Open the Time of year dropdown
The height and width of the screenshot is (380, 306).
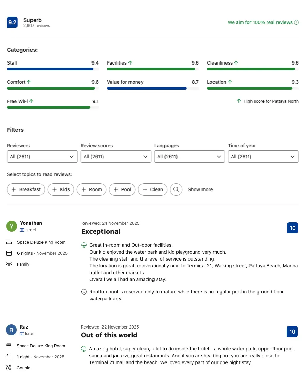[x=263, y=157]
